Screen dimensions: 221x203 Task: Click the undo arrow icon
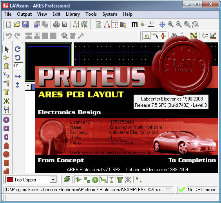click(9, 36)
